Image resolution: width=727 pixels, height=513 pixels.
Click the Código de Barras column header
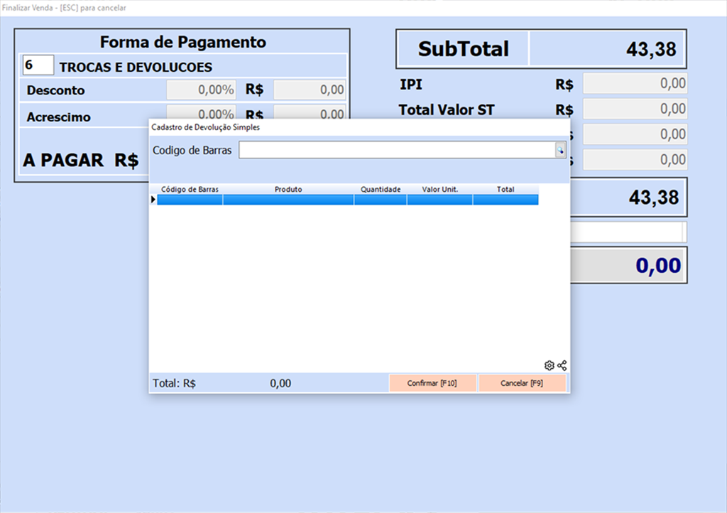pyautogui.click(x=190, y=190)
